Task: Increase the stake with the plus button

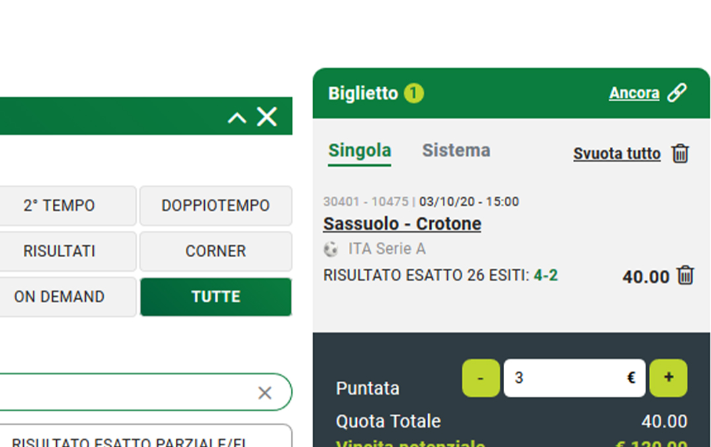Action: 668,378
